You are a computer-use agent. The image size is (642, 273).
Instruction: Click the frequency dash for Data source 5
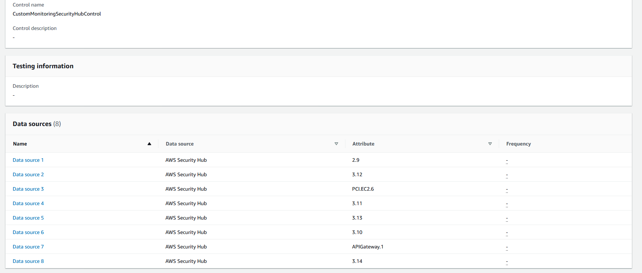[507, 218]
